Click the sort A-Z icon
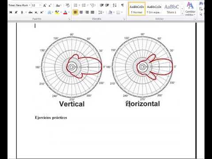 point(115,5)
